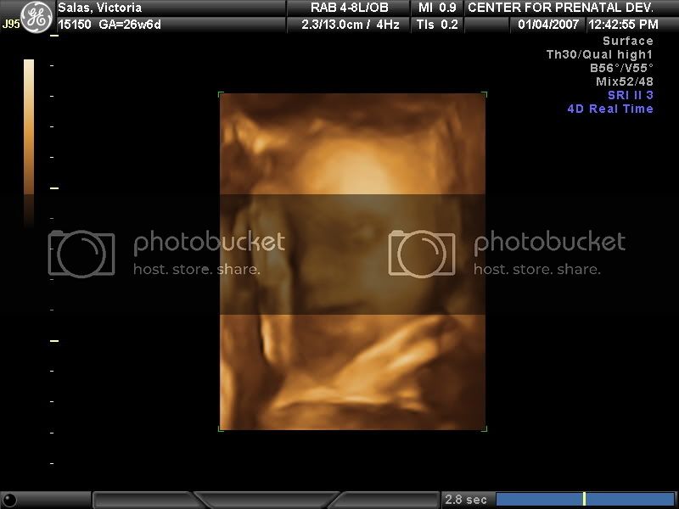Screen dimensions: 679x509
Task: Click the top-right corner marker of the render box
Action: pyautogui.click(x=485, y=94)
